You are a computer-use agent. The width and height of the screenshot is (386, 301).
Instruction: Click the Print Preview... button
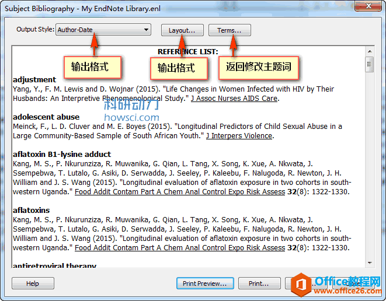pos(205,283)
